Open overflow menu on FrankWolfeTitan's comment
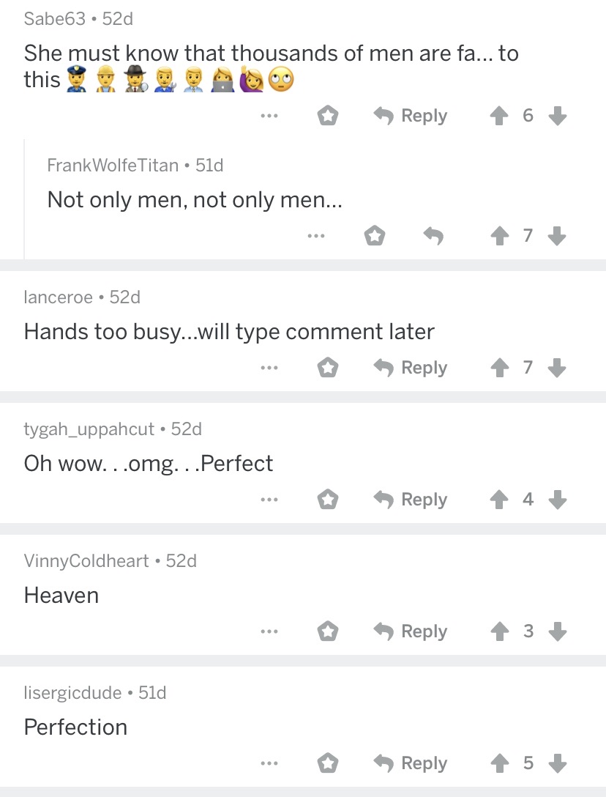 click(316, 236)
